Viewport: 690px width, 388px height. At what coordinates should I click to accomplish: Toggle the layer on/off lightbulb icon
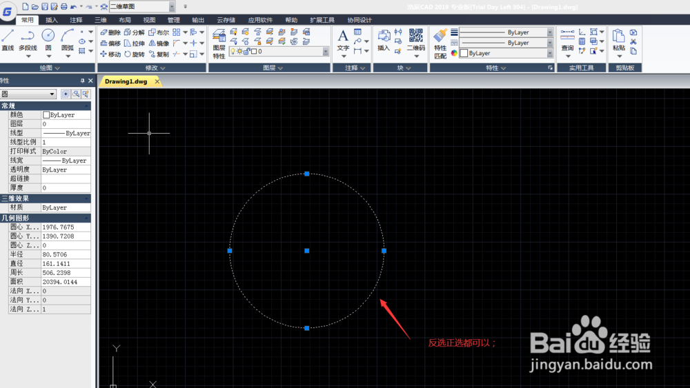coord(233,52)
